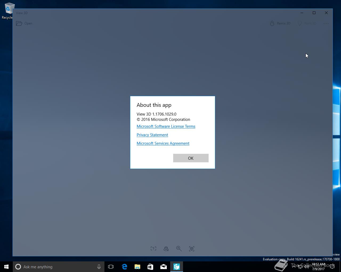The image size is (341, 272).
Task: Click the Remix 3D button
Action: (280, 23)
